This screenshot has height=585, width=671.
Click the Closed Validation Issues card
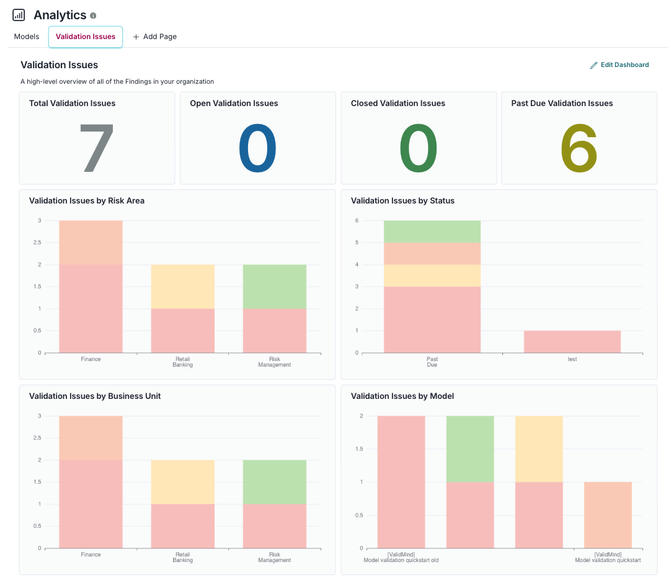pyautogui.click(x=419, y=138)
